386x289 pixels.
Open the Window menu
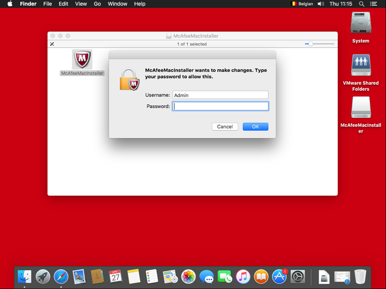(117, 4)
